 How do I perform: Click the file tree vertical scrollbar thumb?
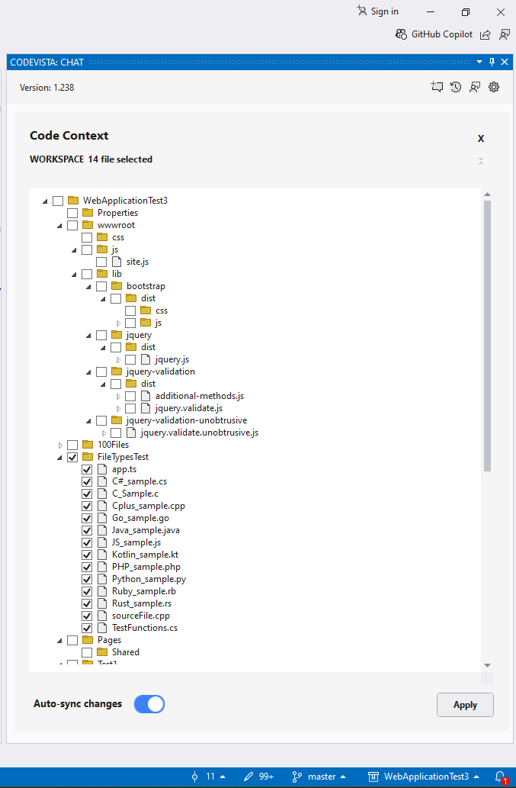coord(487,336)
